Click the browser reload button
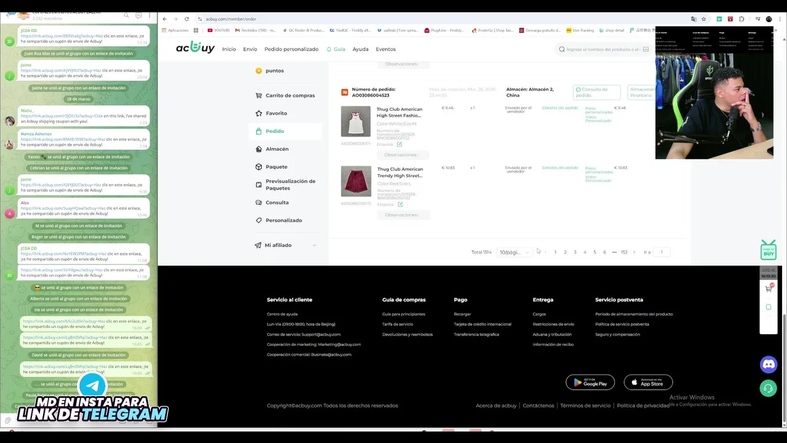Viewport: 787px width, 443px height. tap(187, 19)
